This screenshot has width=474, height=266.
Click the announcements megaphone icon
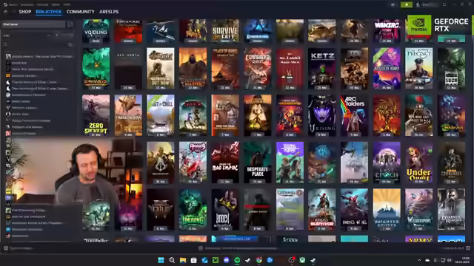[x=393, y=4]
